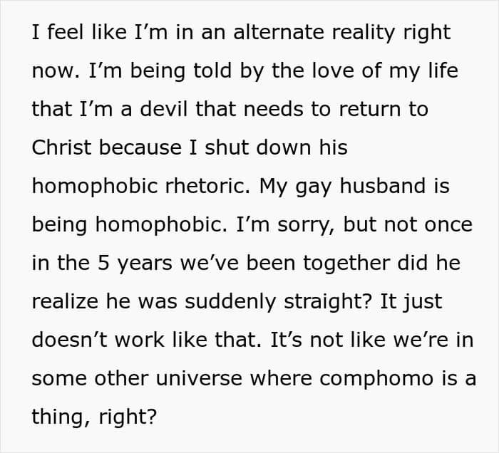This screenshot has width=499, height=453.
Task: Click on the word "needs"
Action: pyautogui.click(x=273, y=109)
